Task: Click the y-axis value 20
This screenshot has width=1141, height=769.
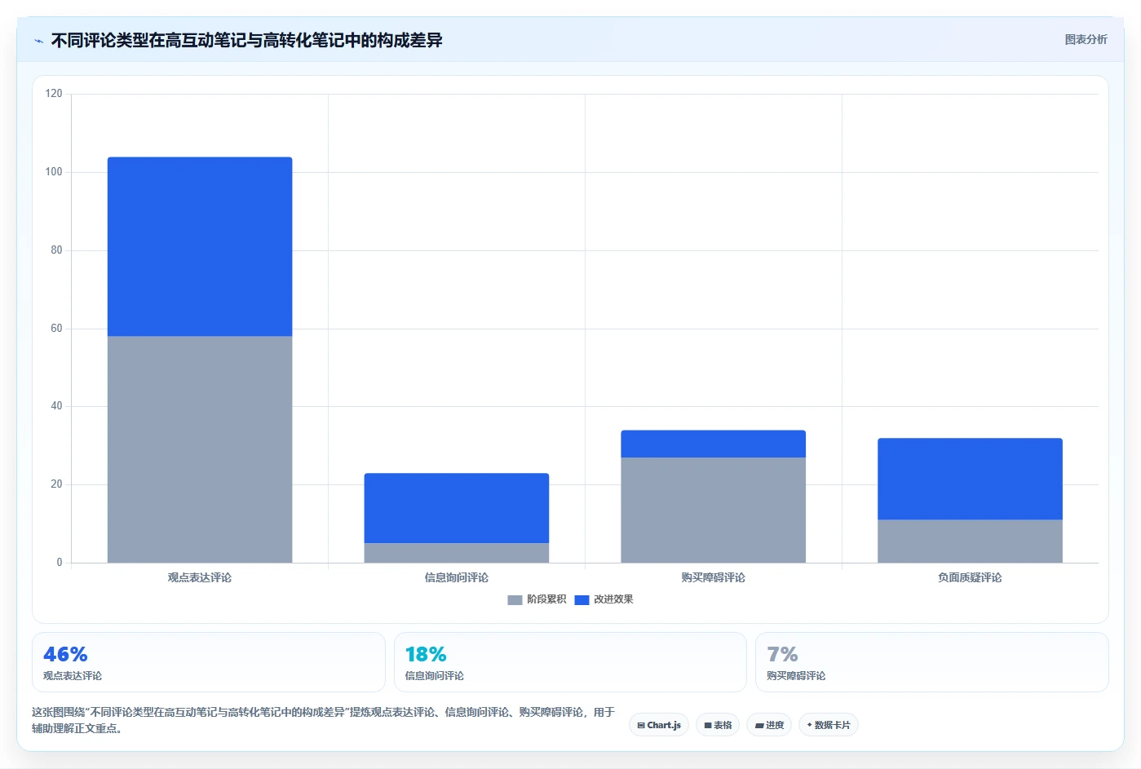Action: click(56, 484)
